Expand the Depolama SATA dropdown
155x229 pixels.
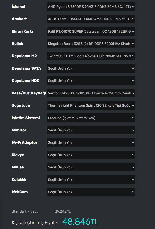coord(91,68)
